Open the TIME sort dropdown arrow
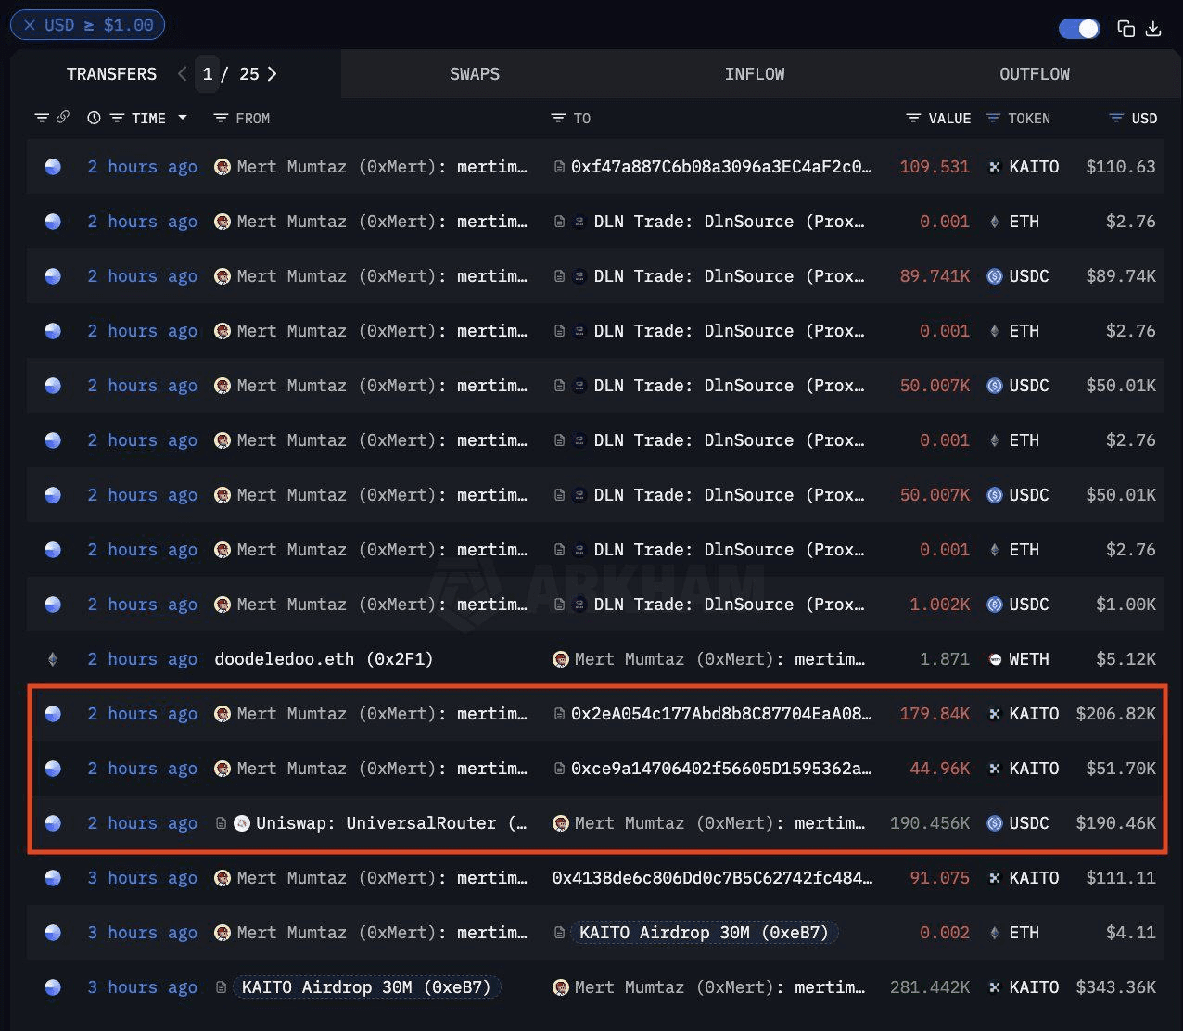This screenshot has height=1031, width=1183. click(183, 118)
